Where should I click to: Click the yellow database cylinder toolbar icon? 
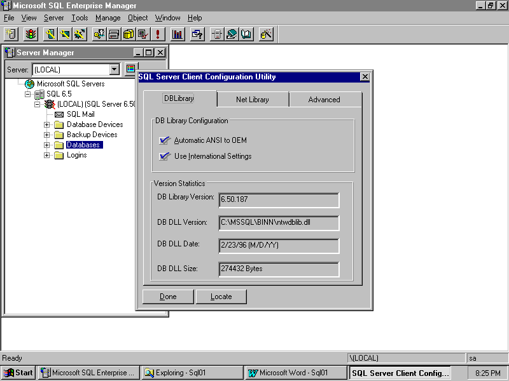tap(129, 34)
